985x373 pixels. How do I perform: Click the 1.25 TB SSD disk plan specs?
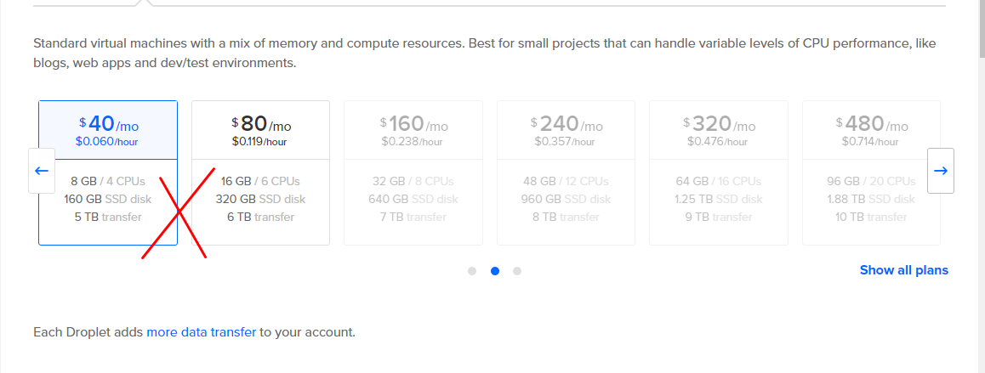(719, 199)
